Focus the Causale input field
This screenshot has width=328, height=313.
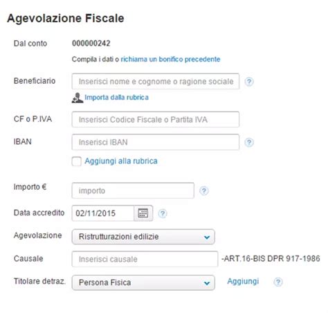pos(145,259)
